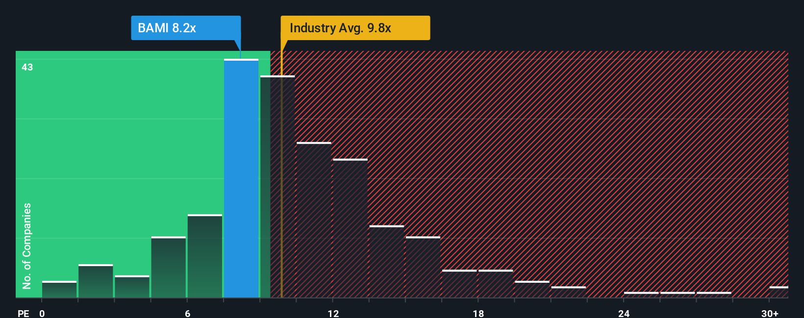
Task: Click the x-axis tick label 6
Action: (187, 313)
